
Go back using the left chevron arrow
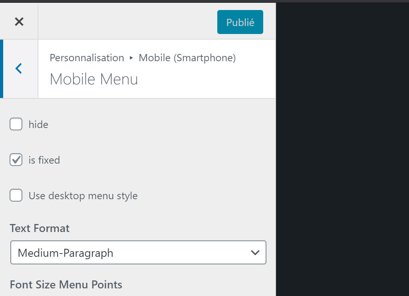(x=19, y=69)
